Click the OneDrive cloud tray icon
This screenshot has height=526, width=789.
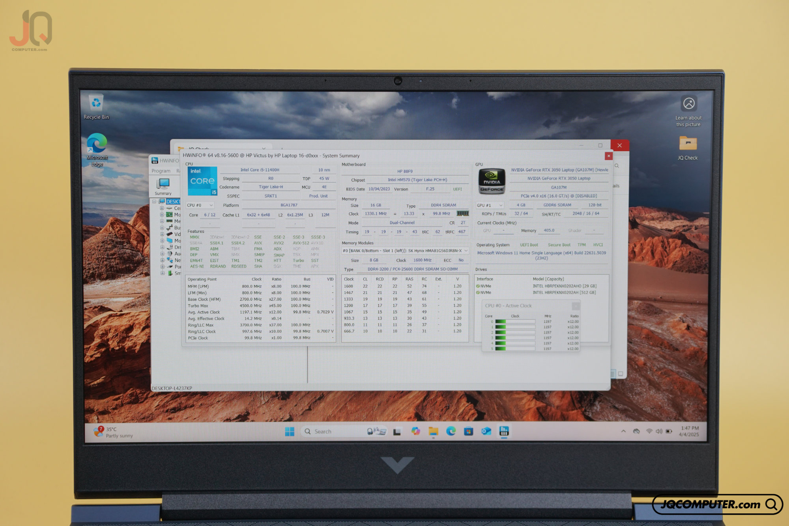tap(636, 431)
